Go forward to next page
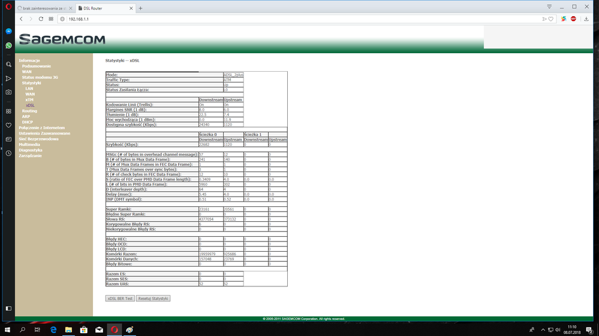The height and width of the screenshot is (336, 599). [x=31, y=19]
